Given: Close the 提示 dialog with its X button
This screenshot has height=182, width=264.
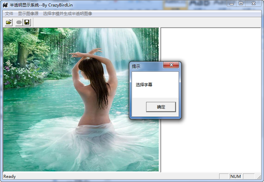Looking at the screenshot, I should pyautogui.click(x=171, y=65).
